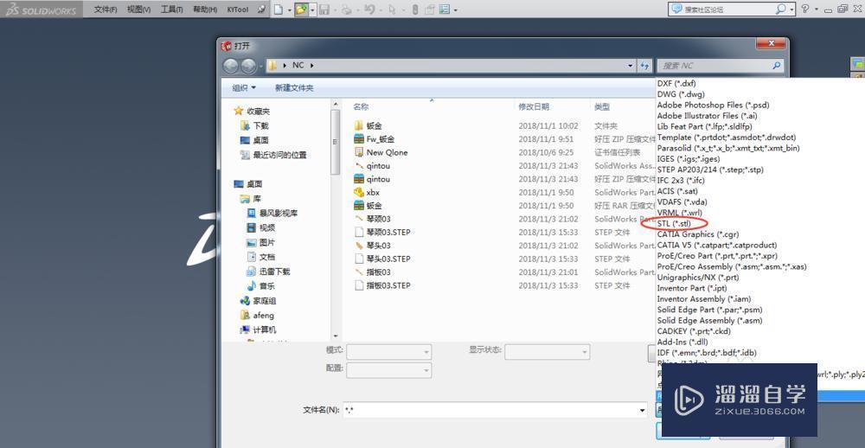Open the dropdown arrow next to New document
This screenshot has height=448, width=865.
click(x=290, y=10)
